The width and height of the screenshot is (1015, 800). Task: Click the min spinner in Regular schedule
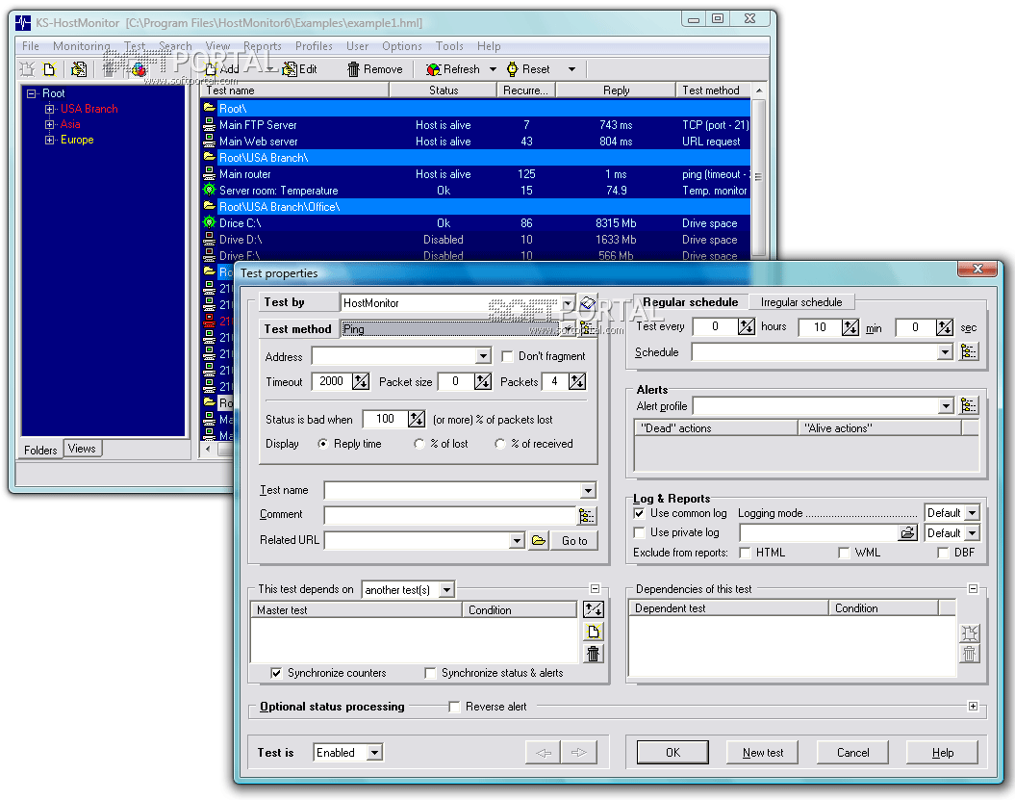[x=850, y=327]
